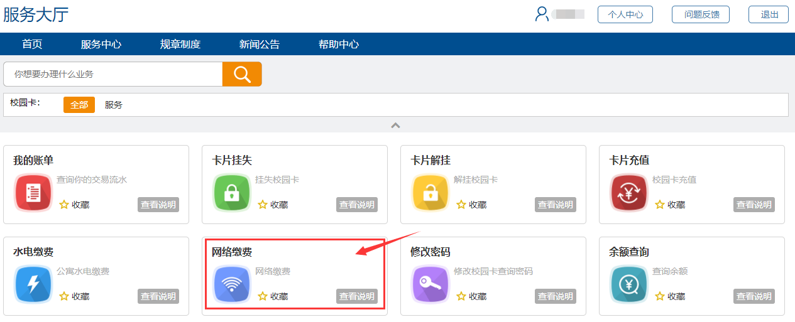Click the user avatar icon in header
Image resolution: width=795 pixels, height=322 pixels.
[542, 14]
